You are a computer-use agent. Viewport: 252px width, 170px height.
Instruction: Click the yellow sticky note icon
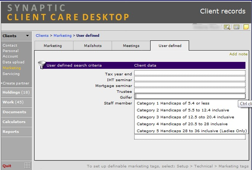coord(246,27)
